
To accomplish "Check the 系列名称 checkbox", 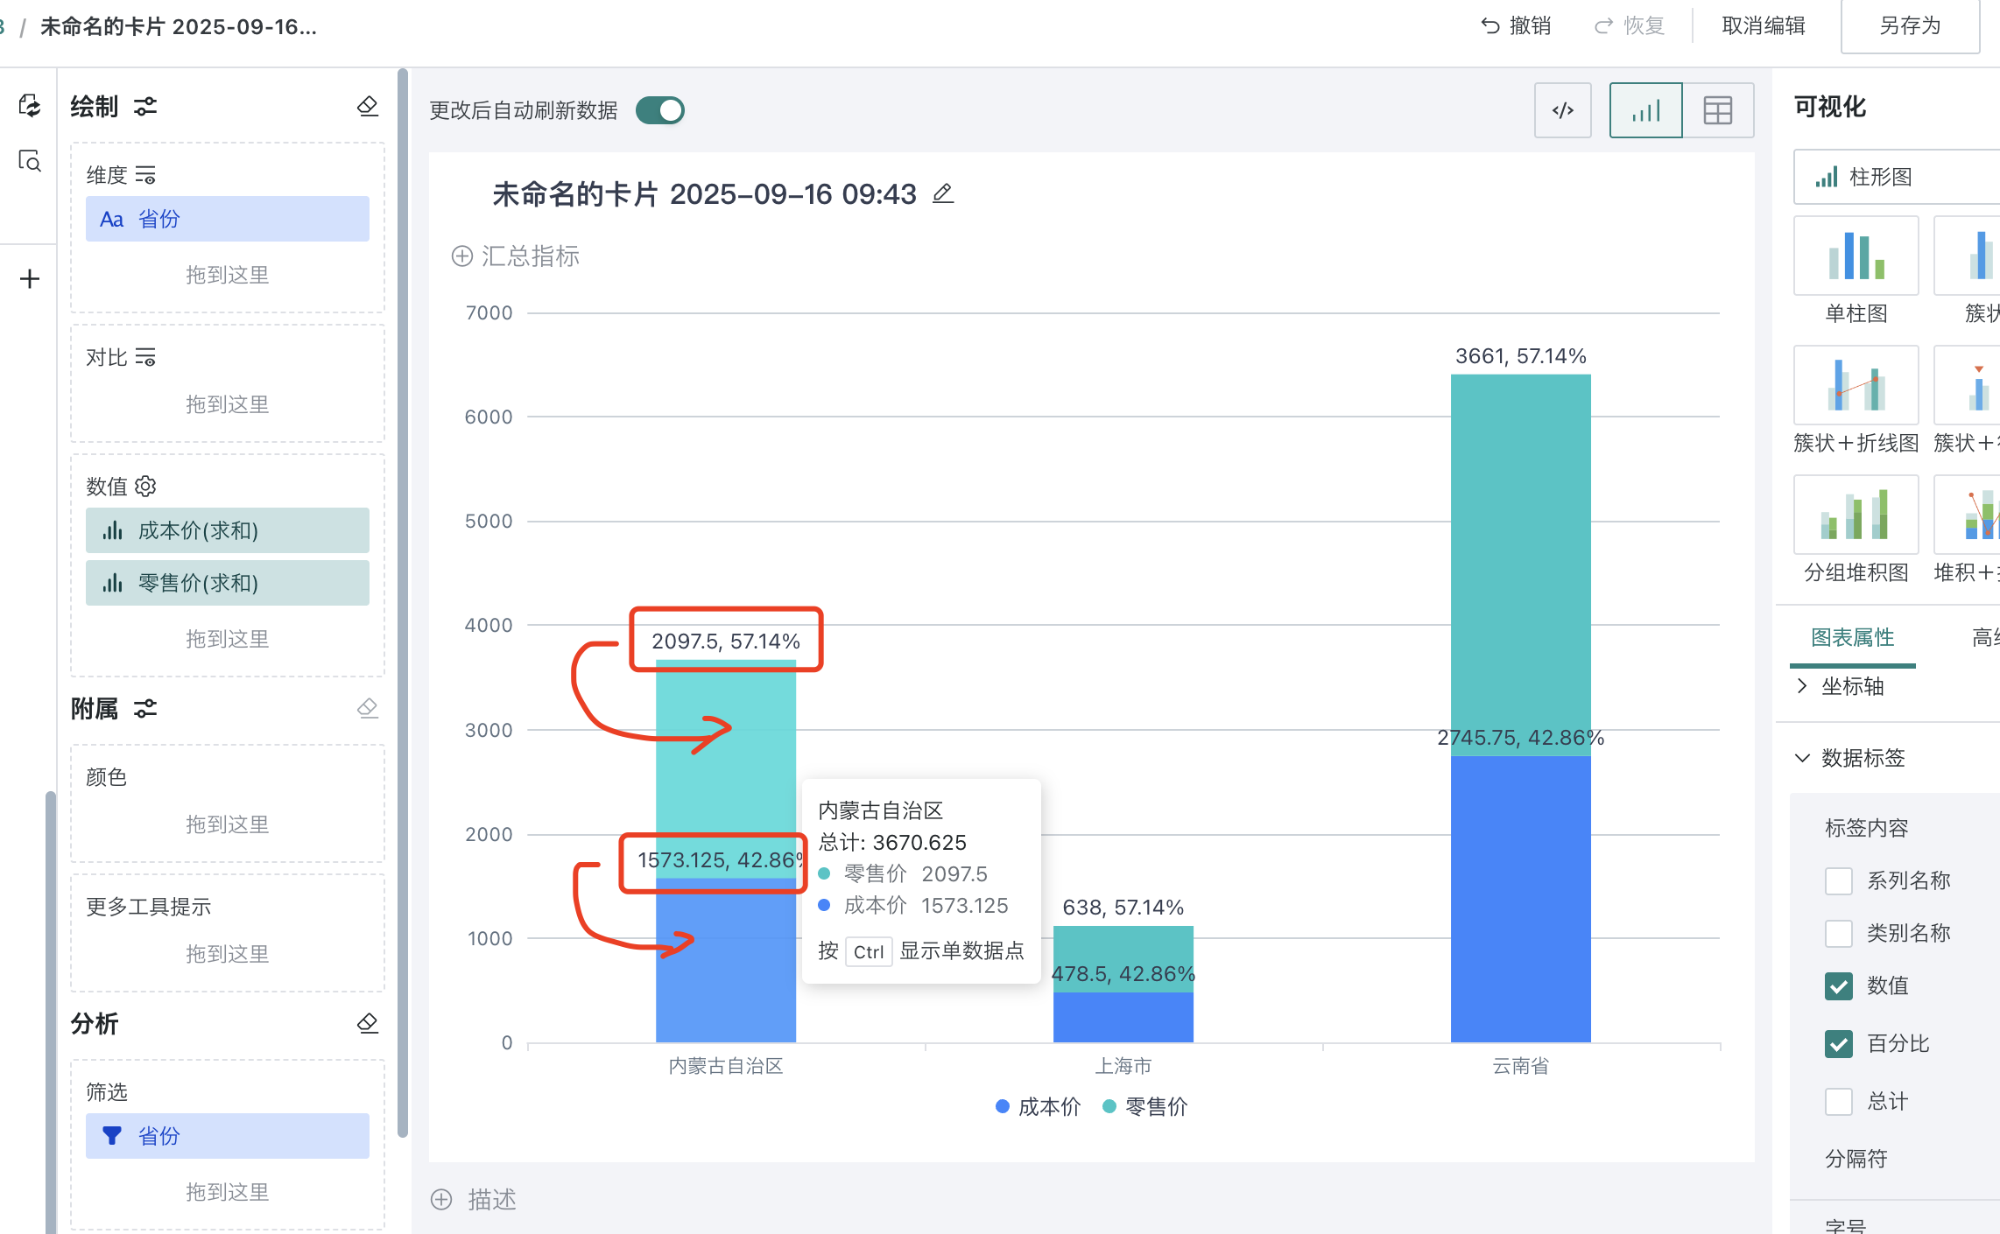I will 1839,881.
